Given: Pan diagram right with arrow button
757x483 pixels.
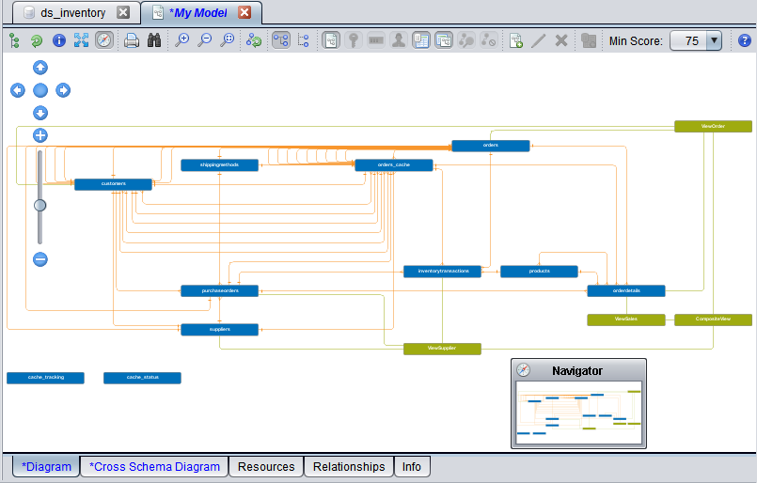Looking at the screenshot, I should click(63, 90).
